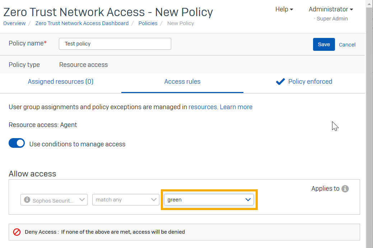Click the chevron on the match any dropdown

[154, 200]
